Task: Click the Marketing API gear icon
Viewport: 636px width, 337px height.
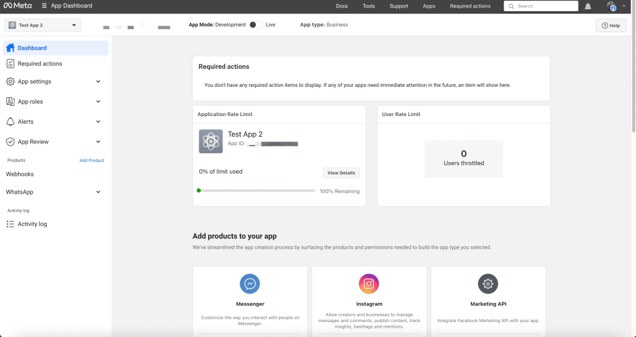Action: (x=488, y=284)
